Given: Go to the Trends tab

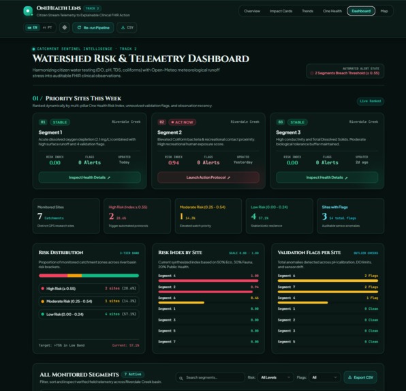Looking at the screenshot, I should (307, 11).
